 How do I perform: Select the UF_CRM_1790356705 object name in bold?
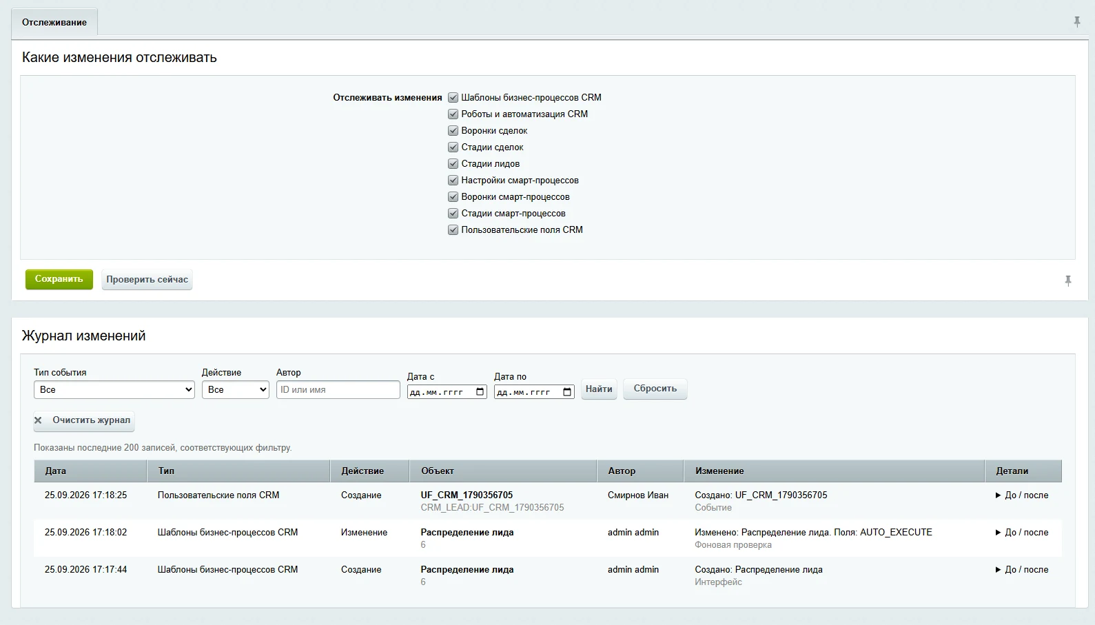click(467, 495)
